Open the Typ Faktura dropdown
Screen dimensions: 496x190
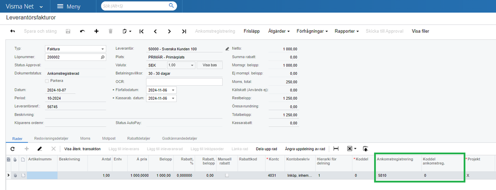(x=102, y=49)
